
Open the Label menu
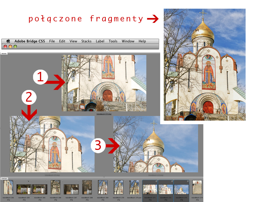point(100,41)
